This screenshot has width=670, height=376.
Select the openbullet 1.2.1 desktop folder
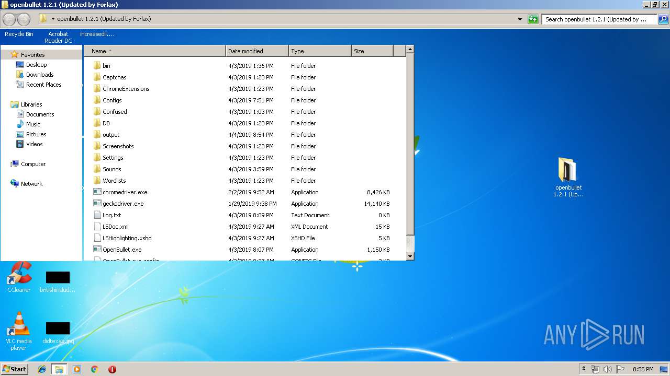[568, 178]
